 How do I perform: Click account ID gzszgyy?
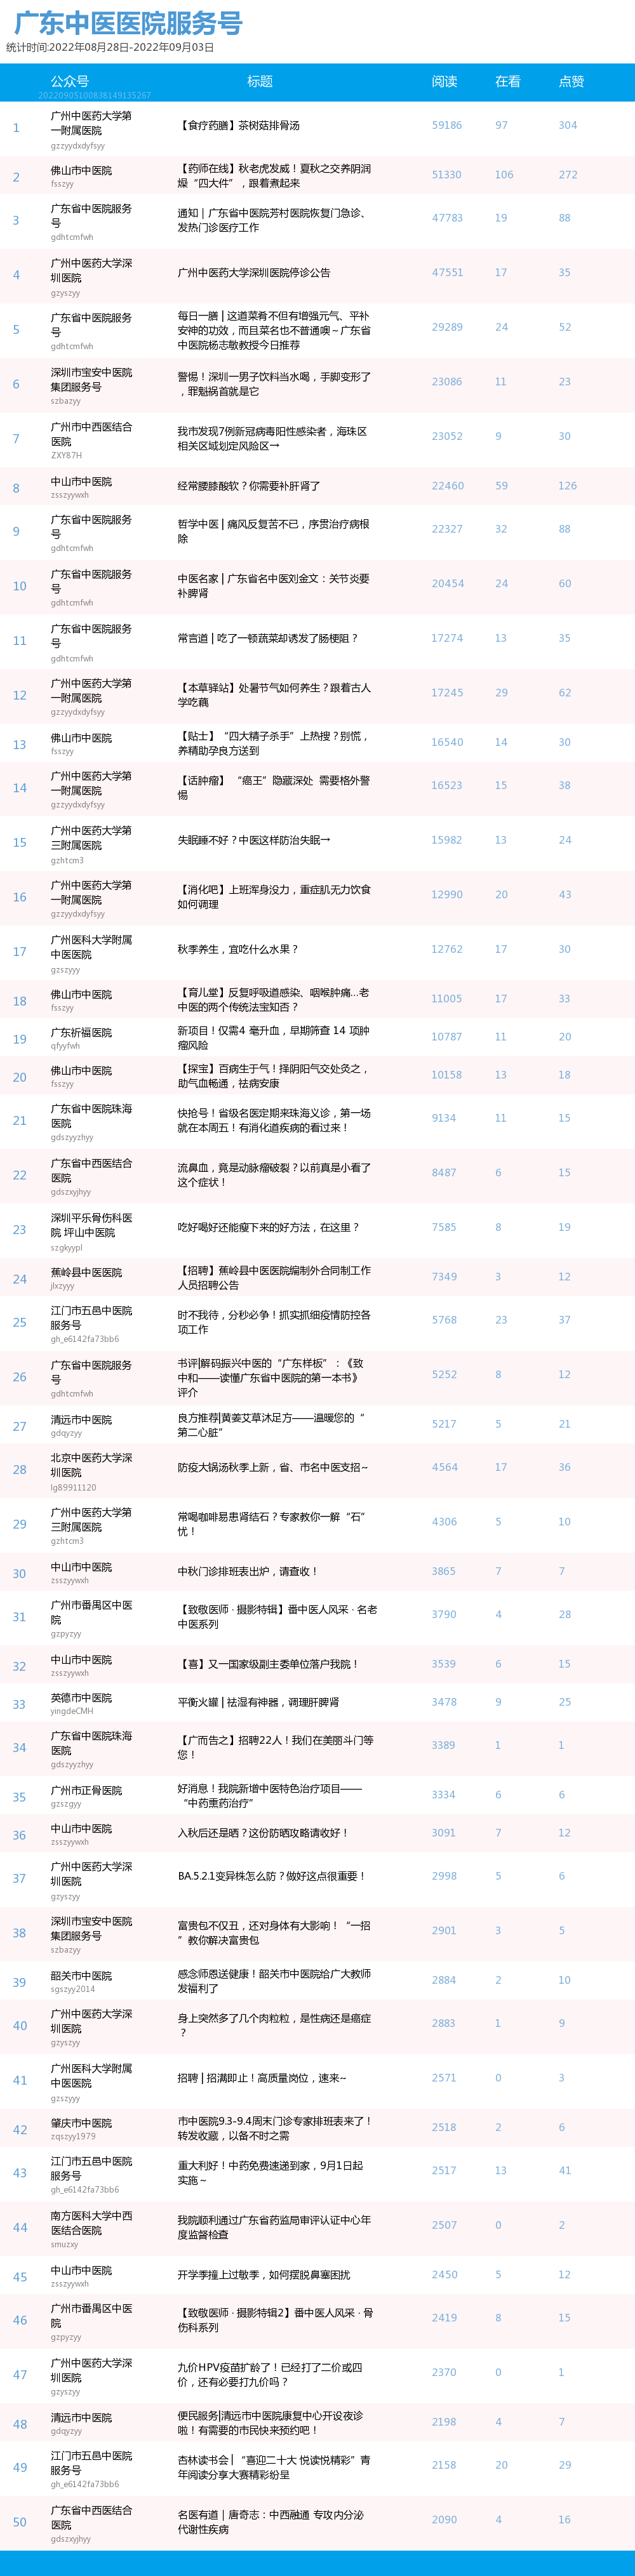click(x=66, y=1804)
